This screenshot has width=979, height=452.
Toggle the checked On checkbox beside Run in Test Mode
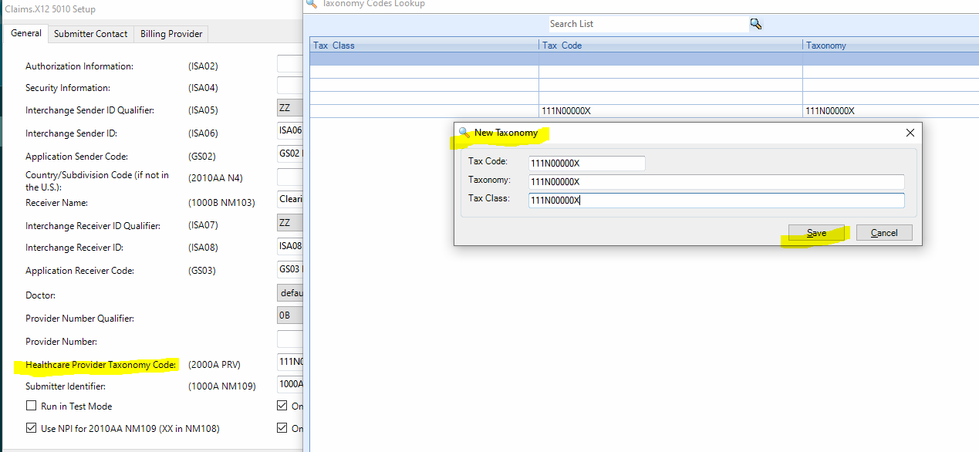point(282,405)
